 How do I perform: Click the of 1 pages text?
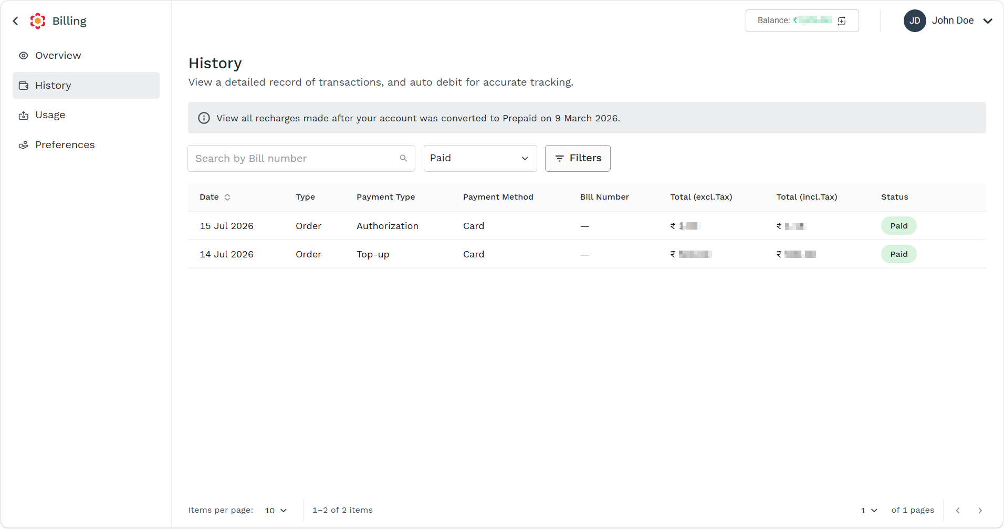(913, 511)
